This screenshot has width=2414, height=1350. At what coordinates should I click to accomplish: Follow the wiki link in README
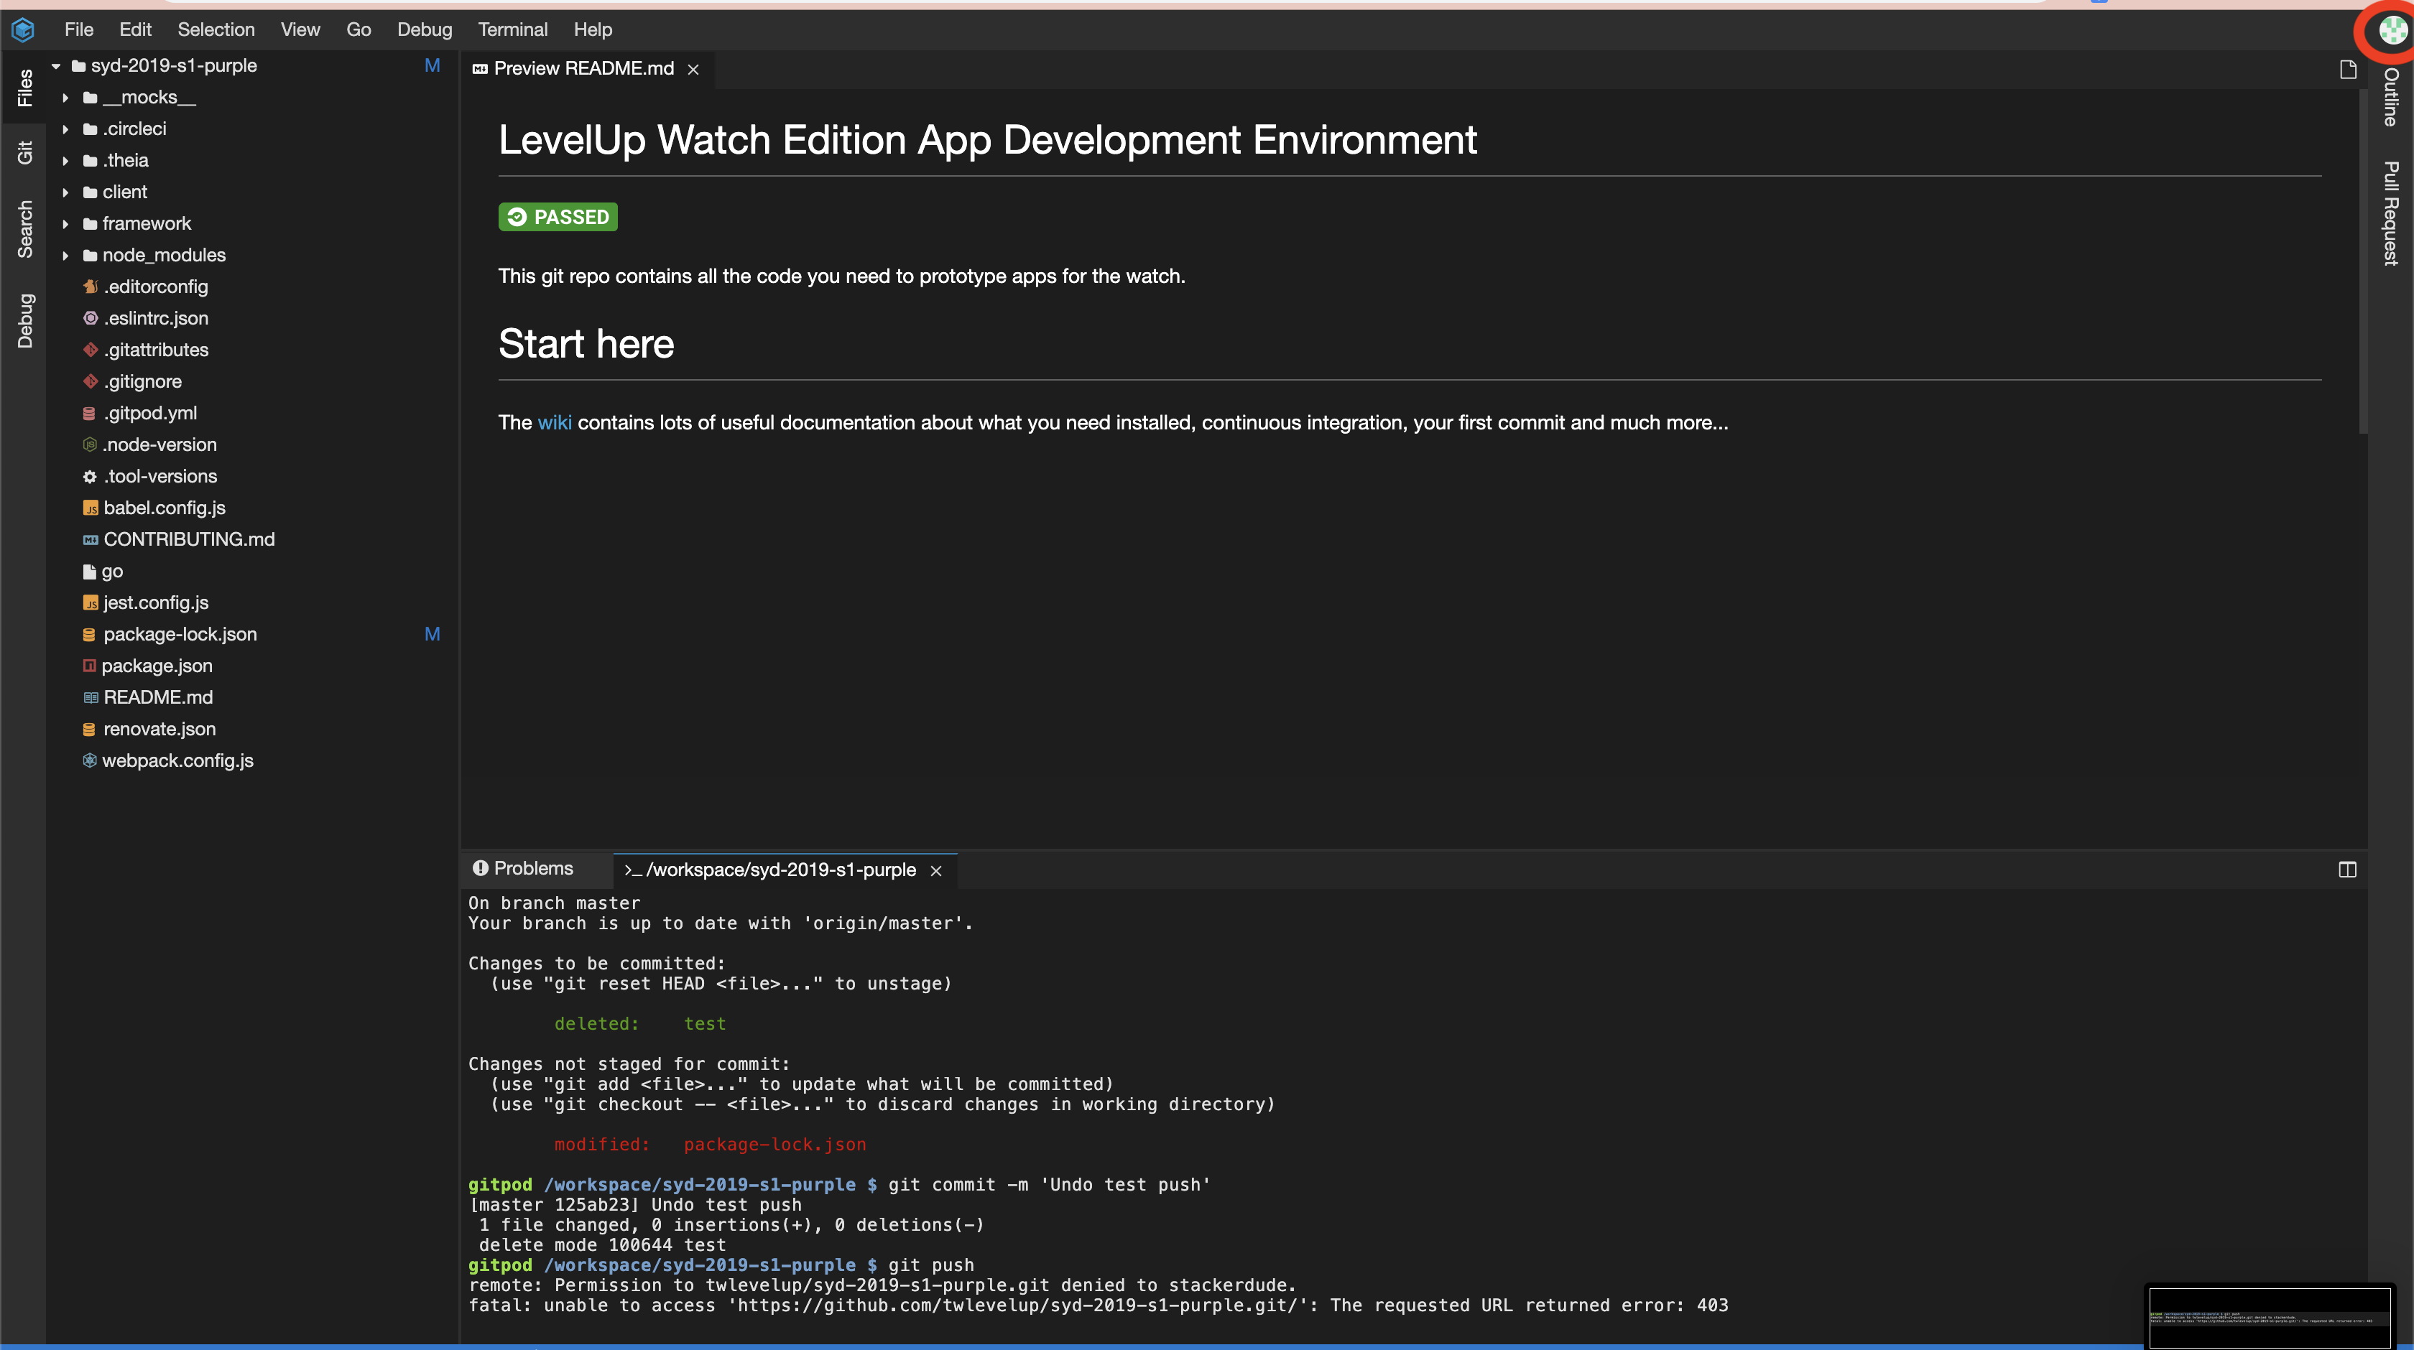pos(554,422)
